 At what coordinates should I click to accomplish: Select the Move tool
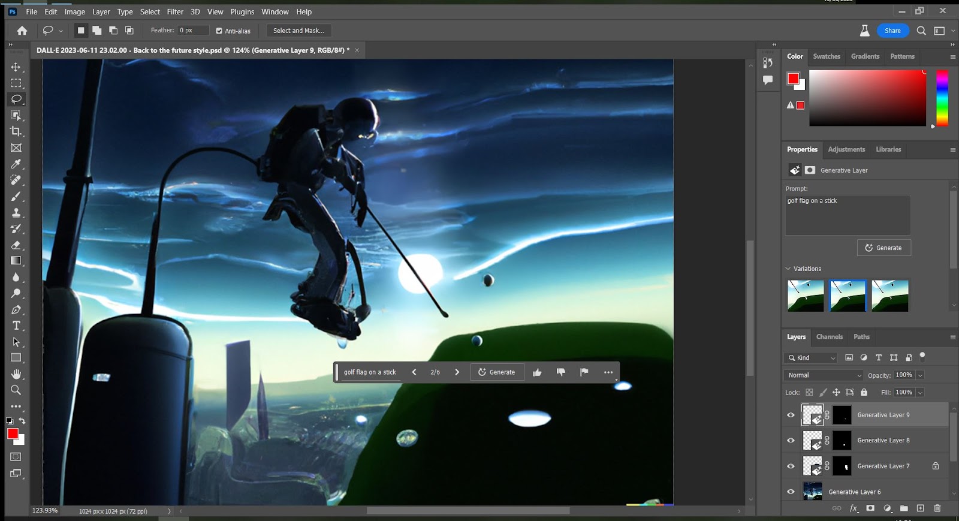pyautogui.click(x=16, y=67)
